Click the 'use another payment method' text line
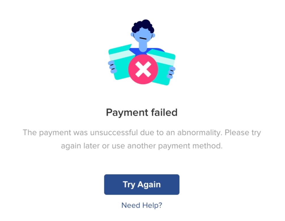 point(167,146)
